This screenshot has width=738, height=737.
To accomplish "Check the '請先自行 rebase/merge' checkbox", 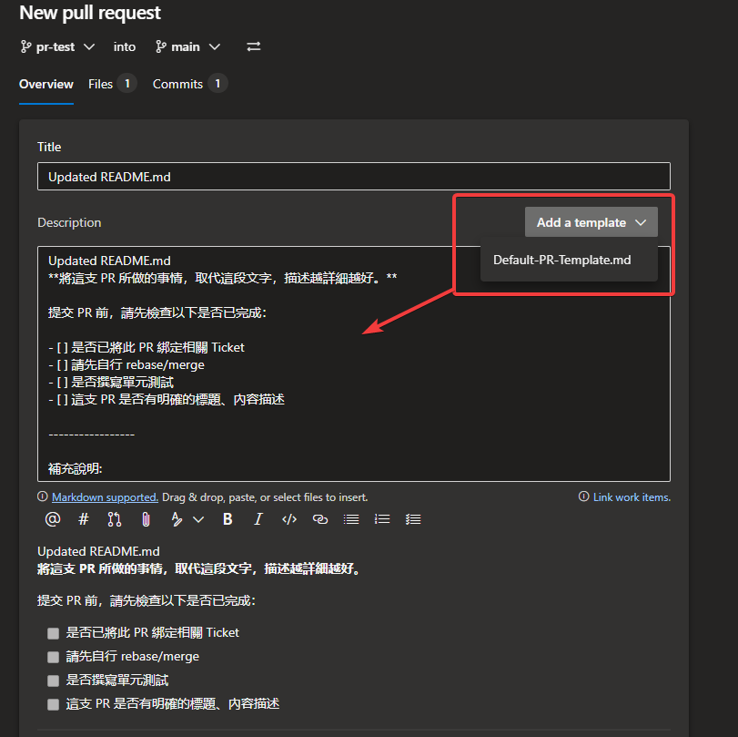I will click(x=53, y=656).
